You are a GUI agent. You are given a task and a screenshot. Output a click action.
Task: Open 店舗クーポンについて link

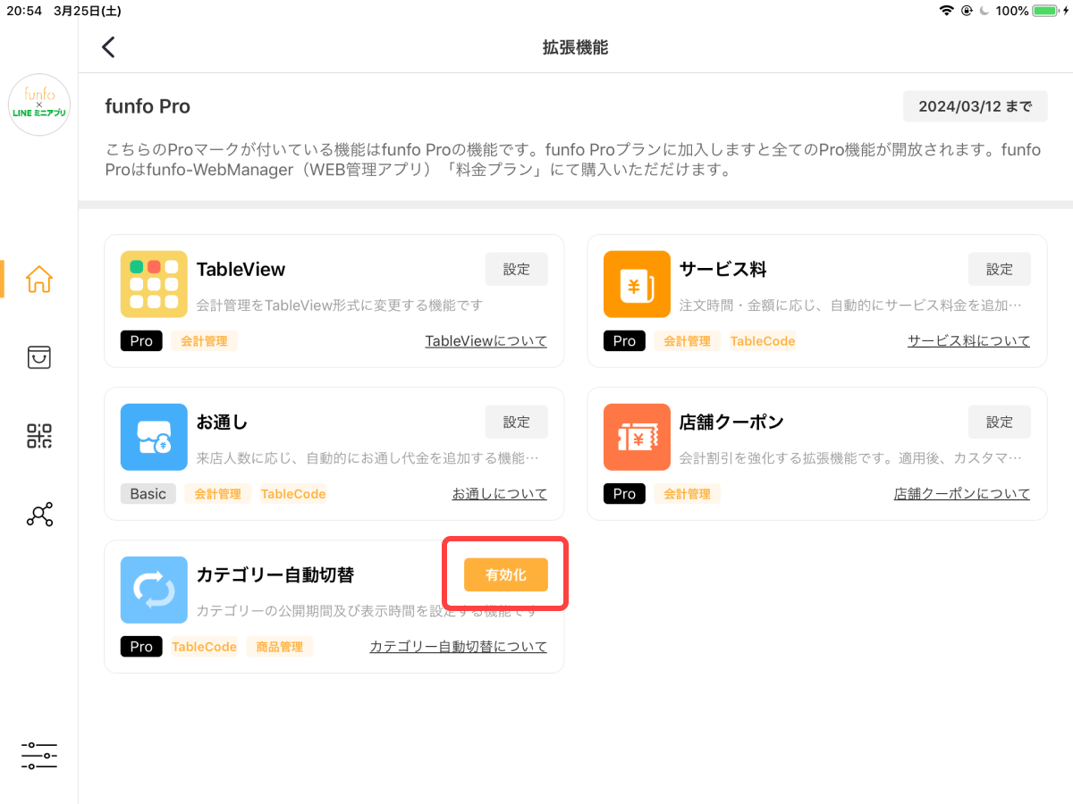coord(962,494)
